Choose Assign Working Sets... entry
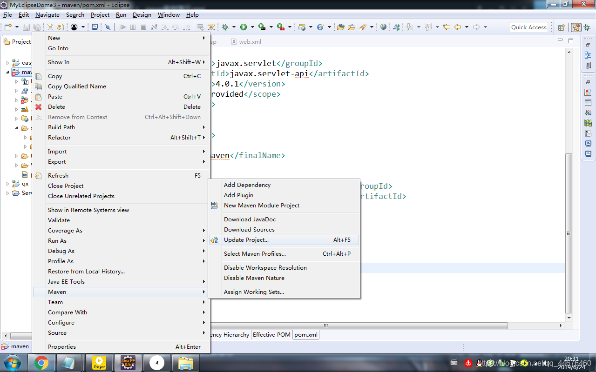 (x=284, y=292)
